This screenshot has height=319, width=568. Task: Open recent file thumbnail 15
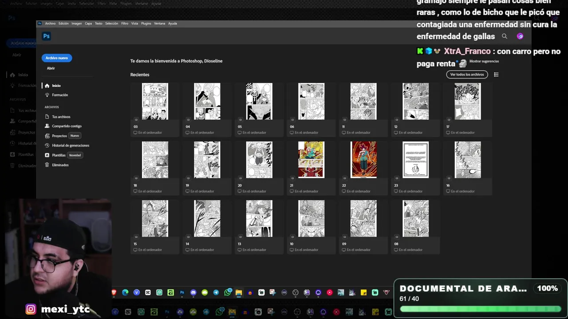[155, 218]
